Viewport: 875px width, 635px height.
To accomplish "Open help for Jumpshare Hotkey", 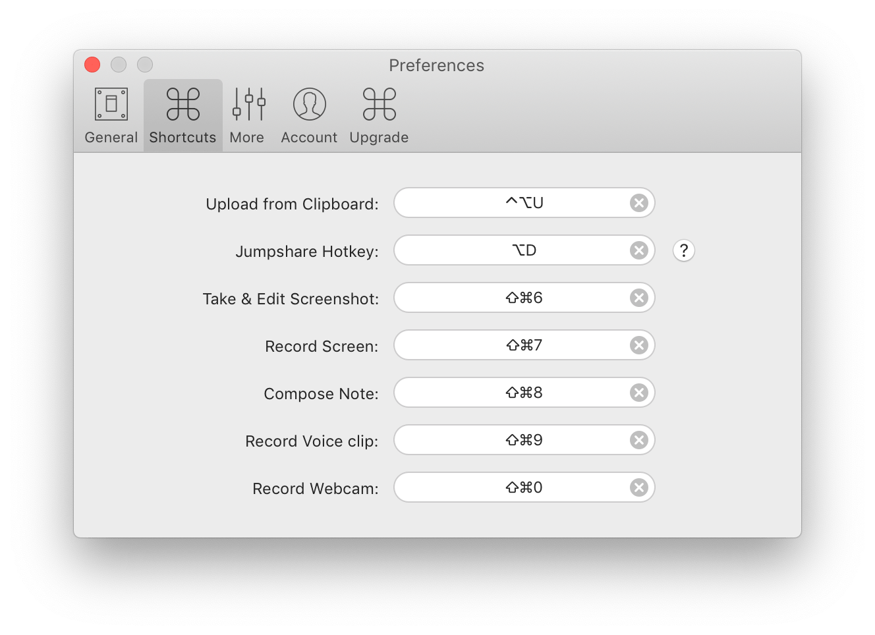I will pyautogui.click(x=683, y=250).
